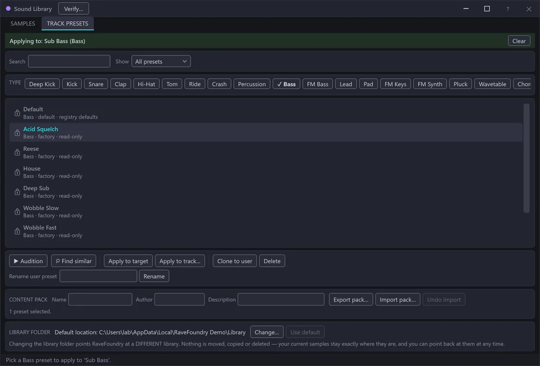
Task: Click the Verify... button
Action: (x=73, y=9)
